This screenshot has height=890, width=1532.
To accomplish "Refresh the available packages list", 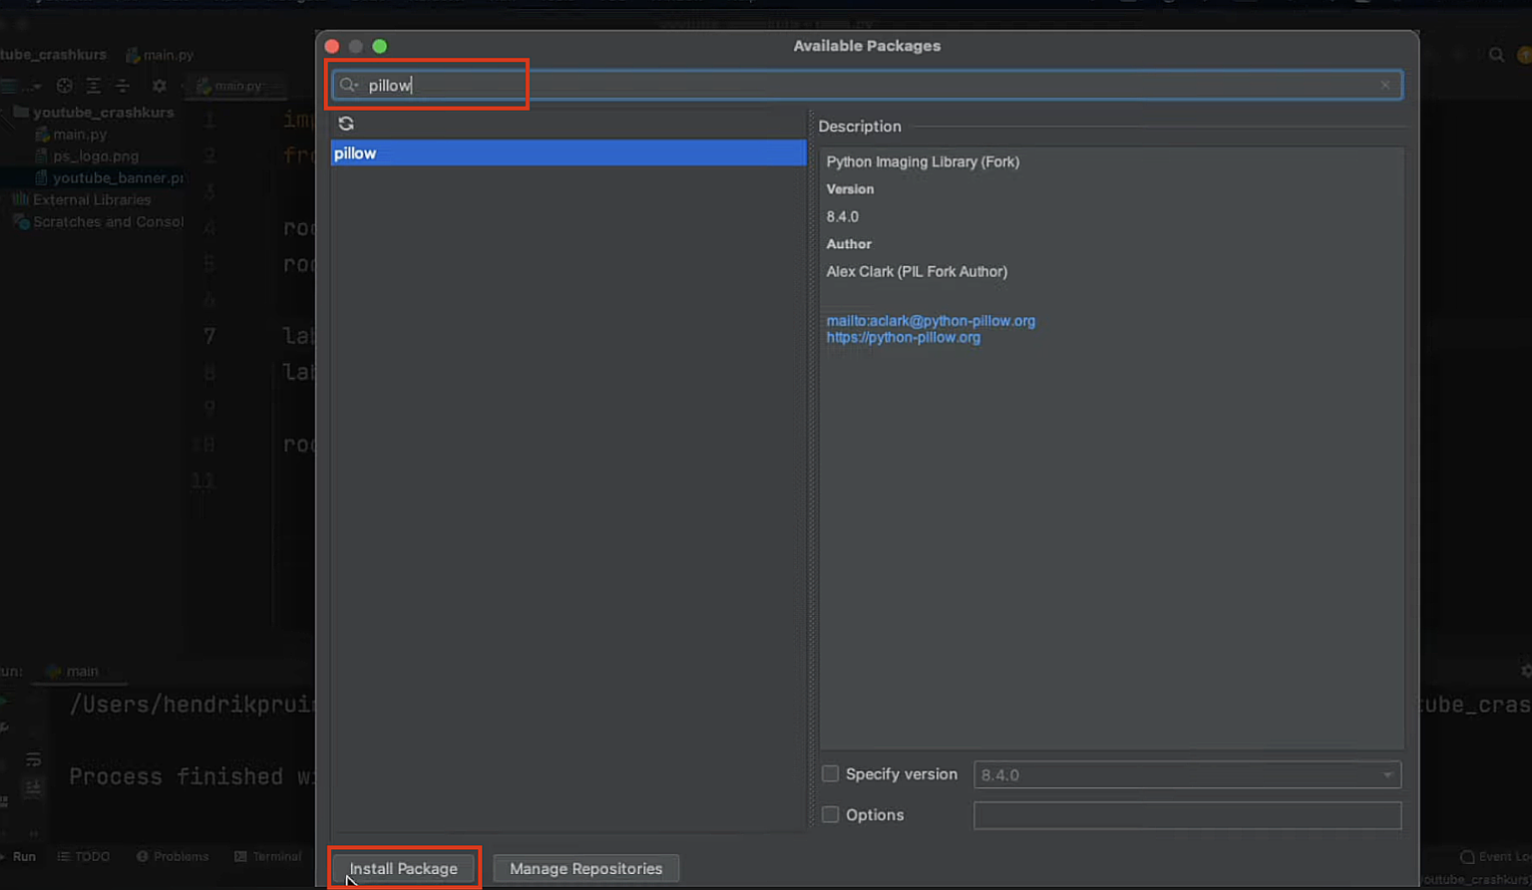I will pyautogui.click(x=346, y=123).
